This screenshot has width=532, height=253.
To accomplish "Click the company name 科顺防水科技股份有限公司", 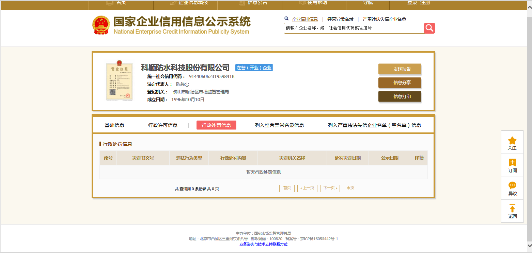I will coord(185,68).
